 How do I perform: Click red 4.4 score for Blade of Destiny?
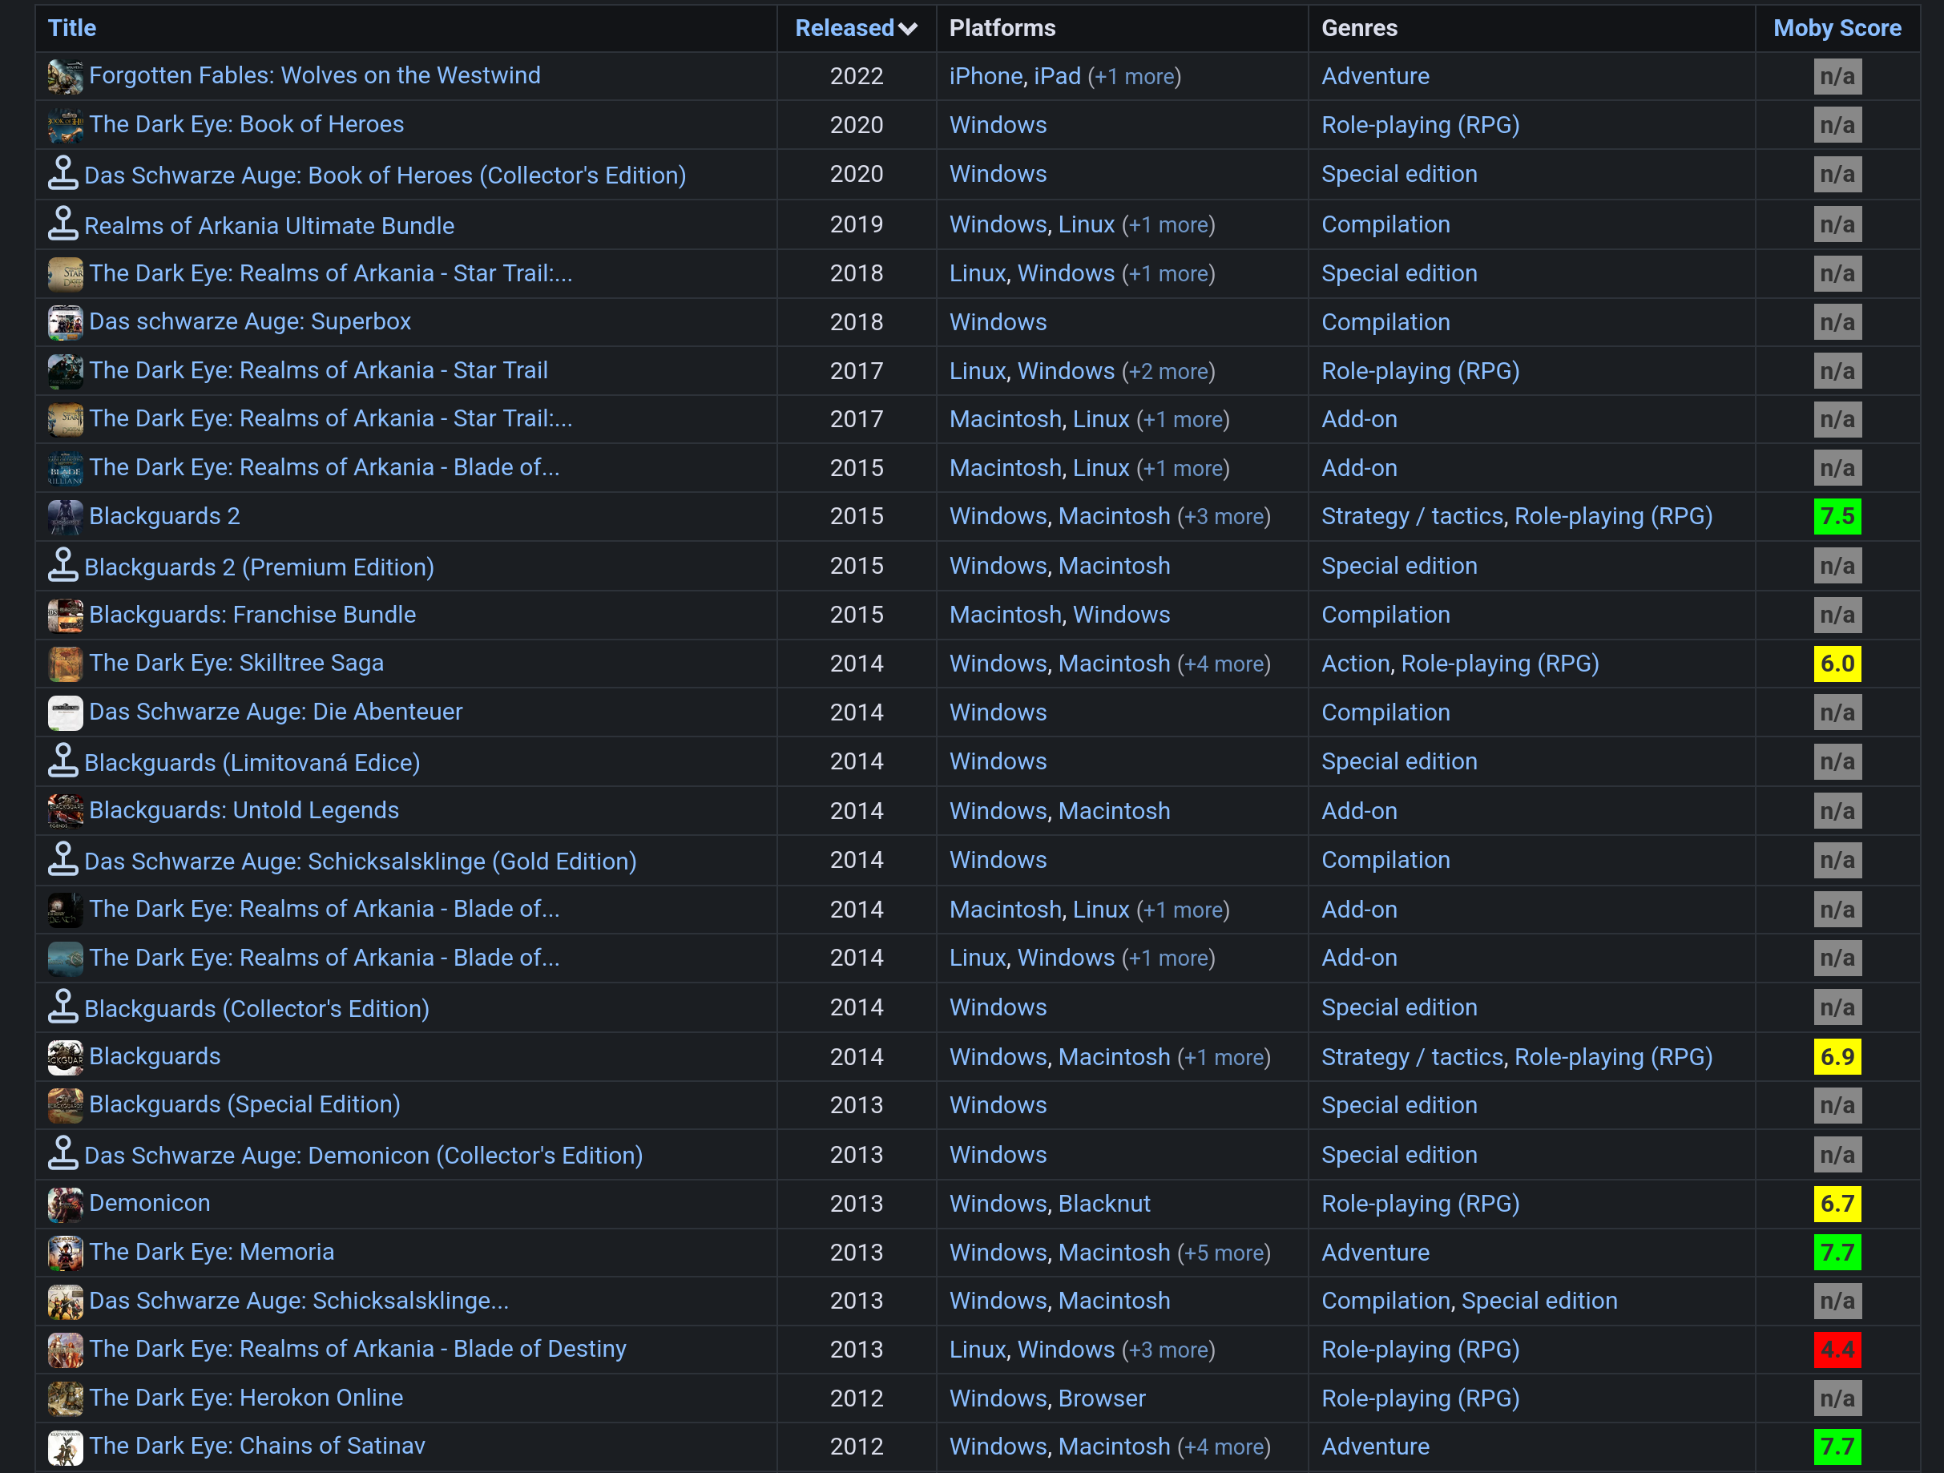[x=1837, y=1350]
